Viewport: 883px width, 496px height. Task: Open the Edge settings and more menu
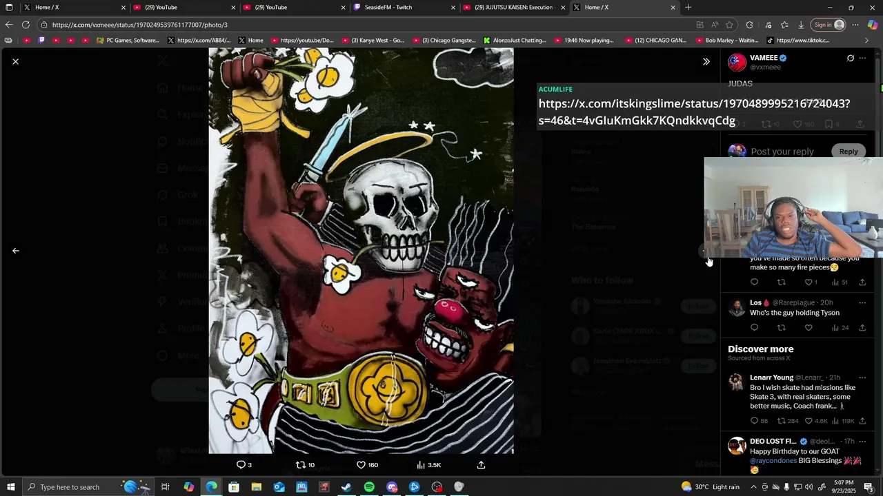pyautogui.click(x=855, y=25)
